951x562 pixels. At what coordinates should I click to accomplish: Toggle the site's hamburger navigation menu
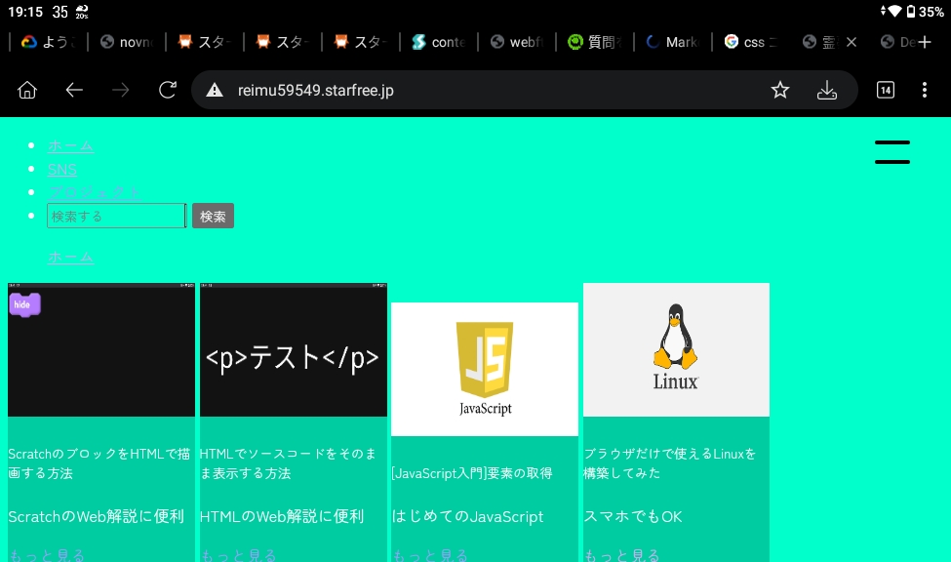tap(892, 151)
